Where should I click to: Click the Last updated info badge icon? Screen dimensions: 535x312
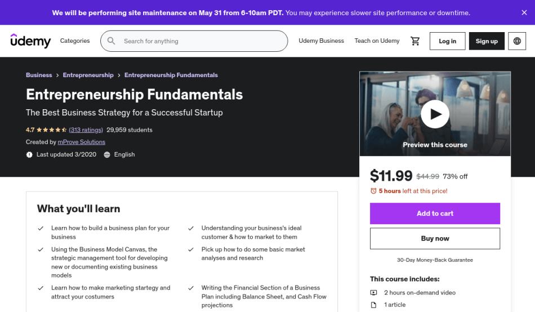click(29, 155)
